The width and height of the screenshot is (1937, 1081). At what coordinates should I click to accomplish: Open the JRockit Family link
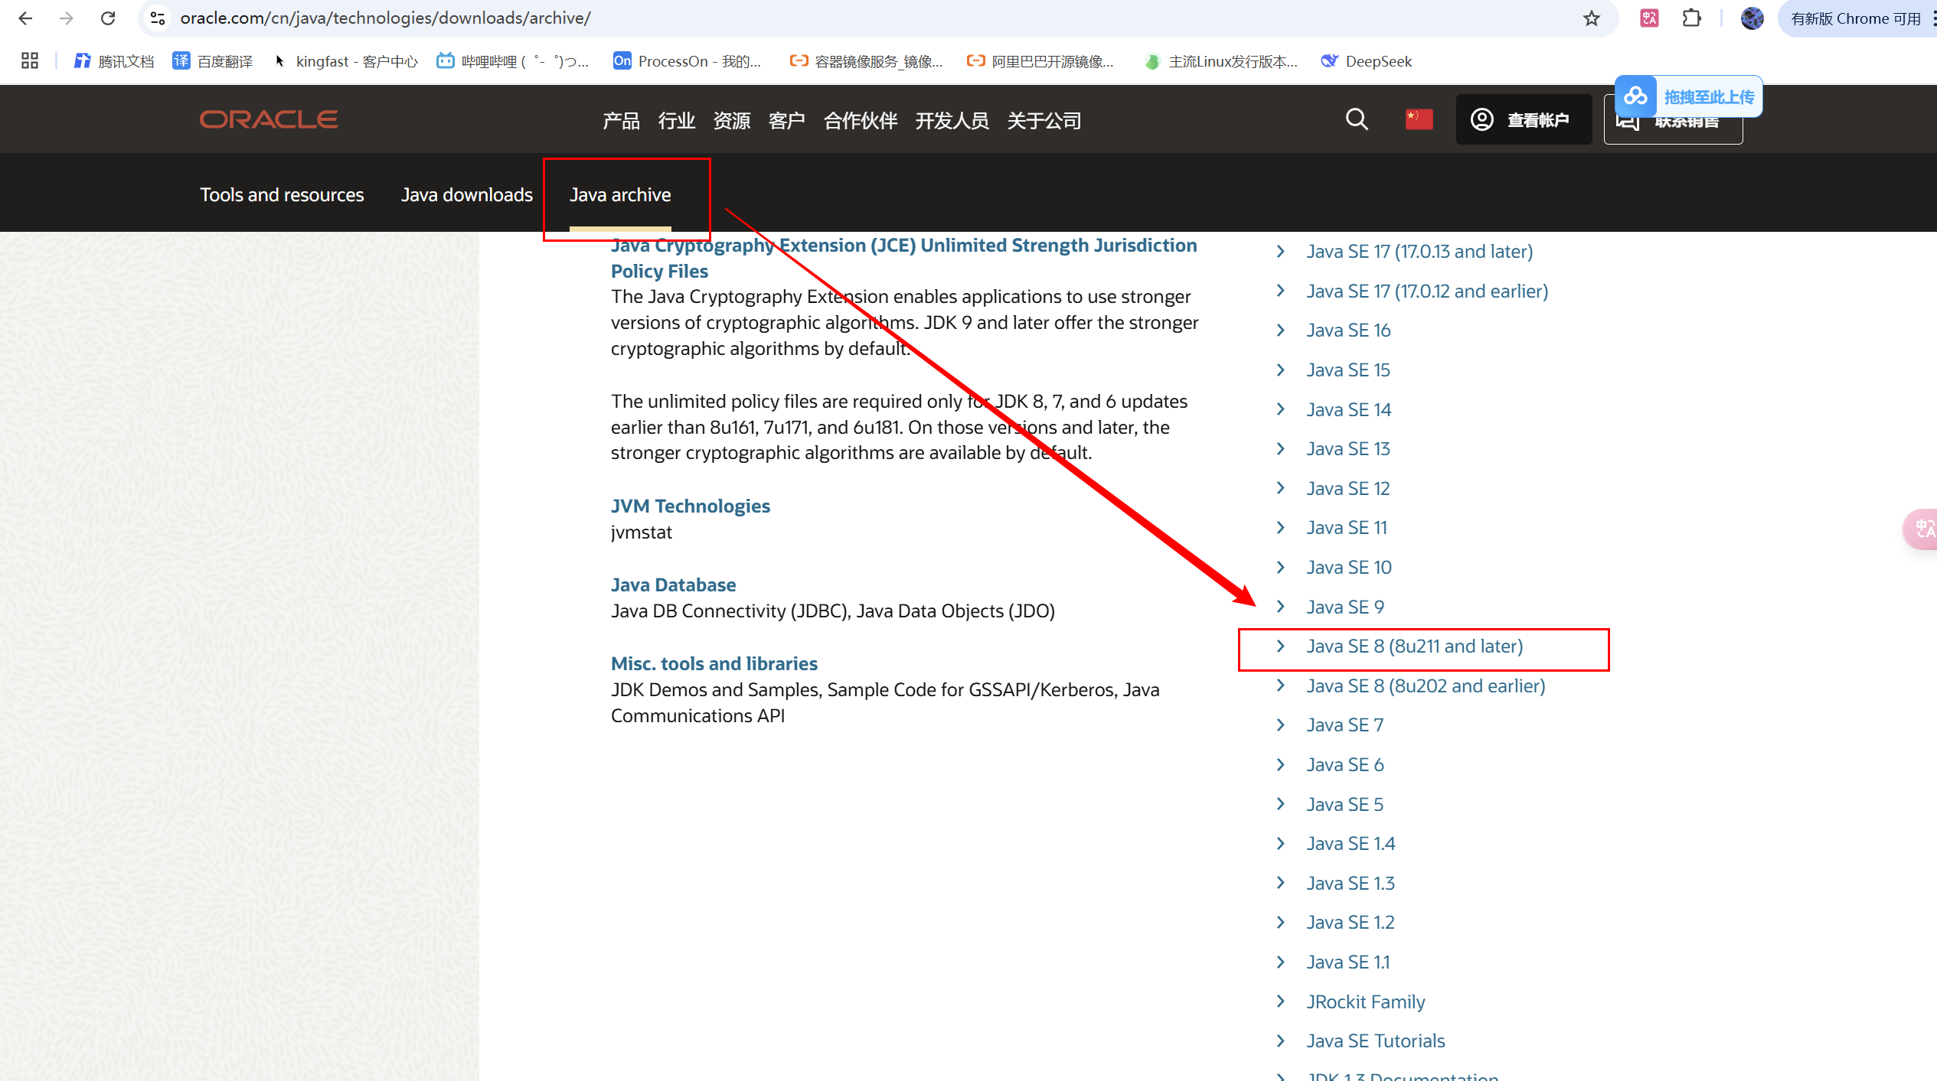(x=1365, y=1002)
